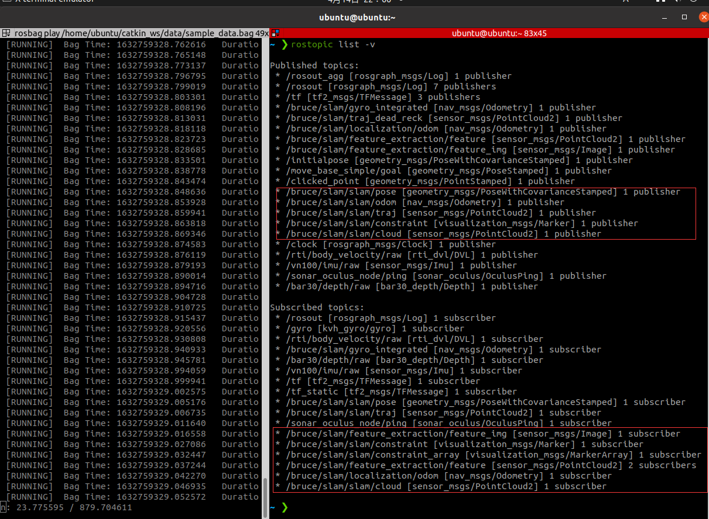
Task: Click the /sonar_oculus_node/ping 1 publisher line
Action: coord(441,276)
